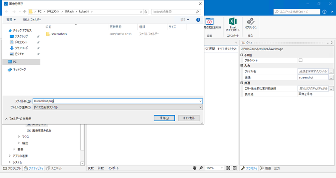Click the back navigation arrow
The image size is (336, 178).
tap(7, 12)
